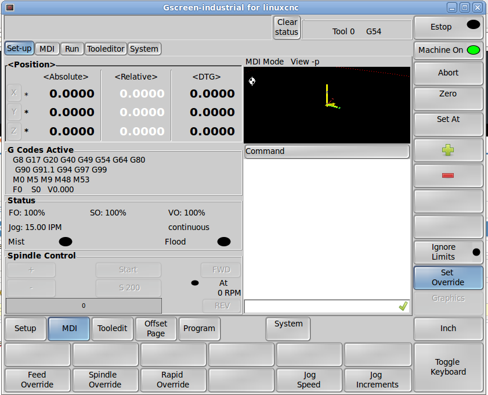Screen dimensions: 488x395
Task: Open the Tooleditor tab
Action: (x=106, y=49)
